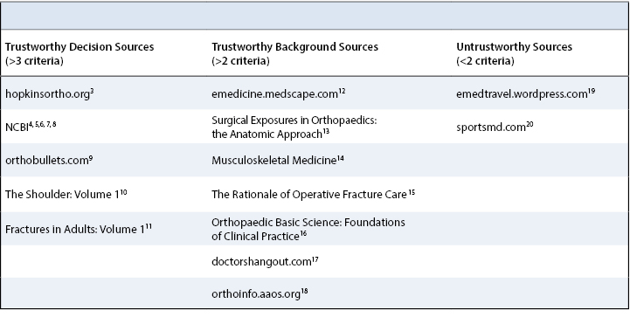
Task: Click superscript reference 12 after medscape
Action: pos(342,92)
